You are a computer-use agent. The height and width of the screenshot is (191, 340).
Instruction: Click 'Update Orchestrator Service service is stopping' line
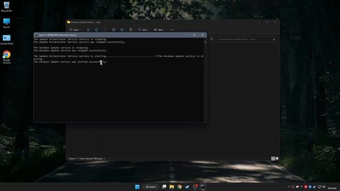pyautogui.click(x=70, y=39)
